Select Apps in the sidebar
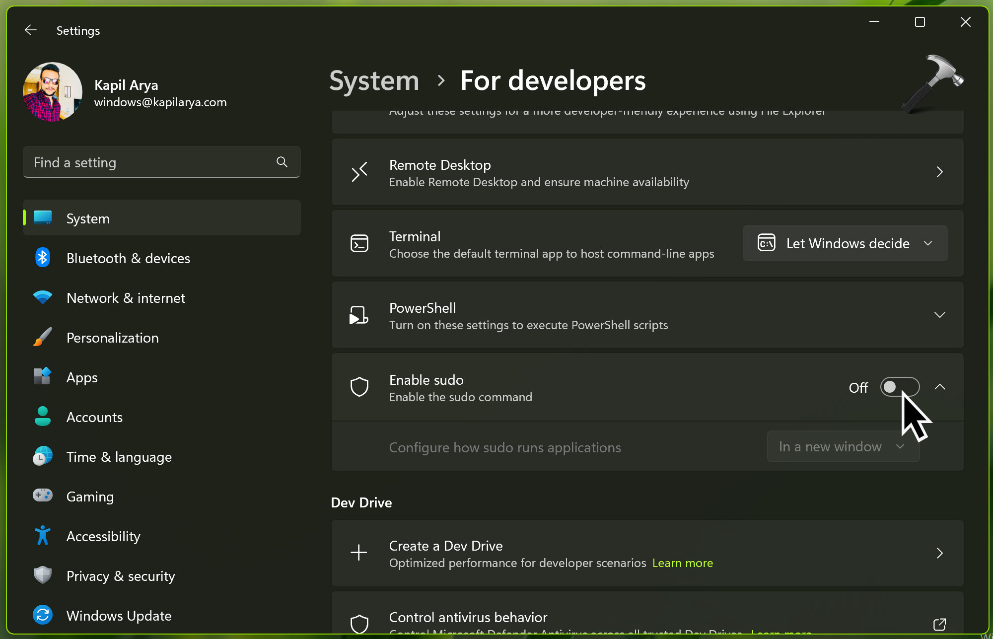993x639 pixels. pos(82,377)
